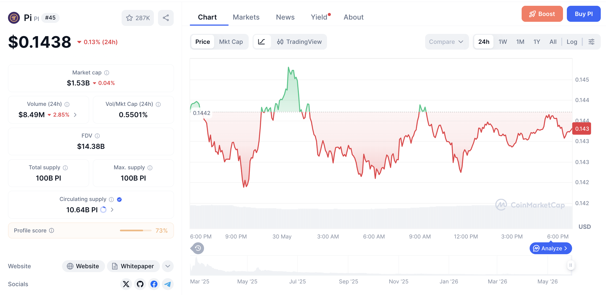Open the Circulating supply info icon
The width and height of the screenshot is (606, 295).
111,199
